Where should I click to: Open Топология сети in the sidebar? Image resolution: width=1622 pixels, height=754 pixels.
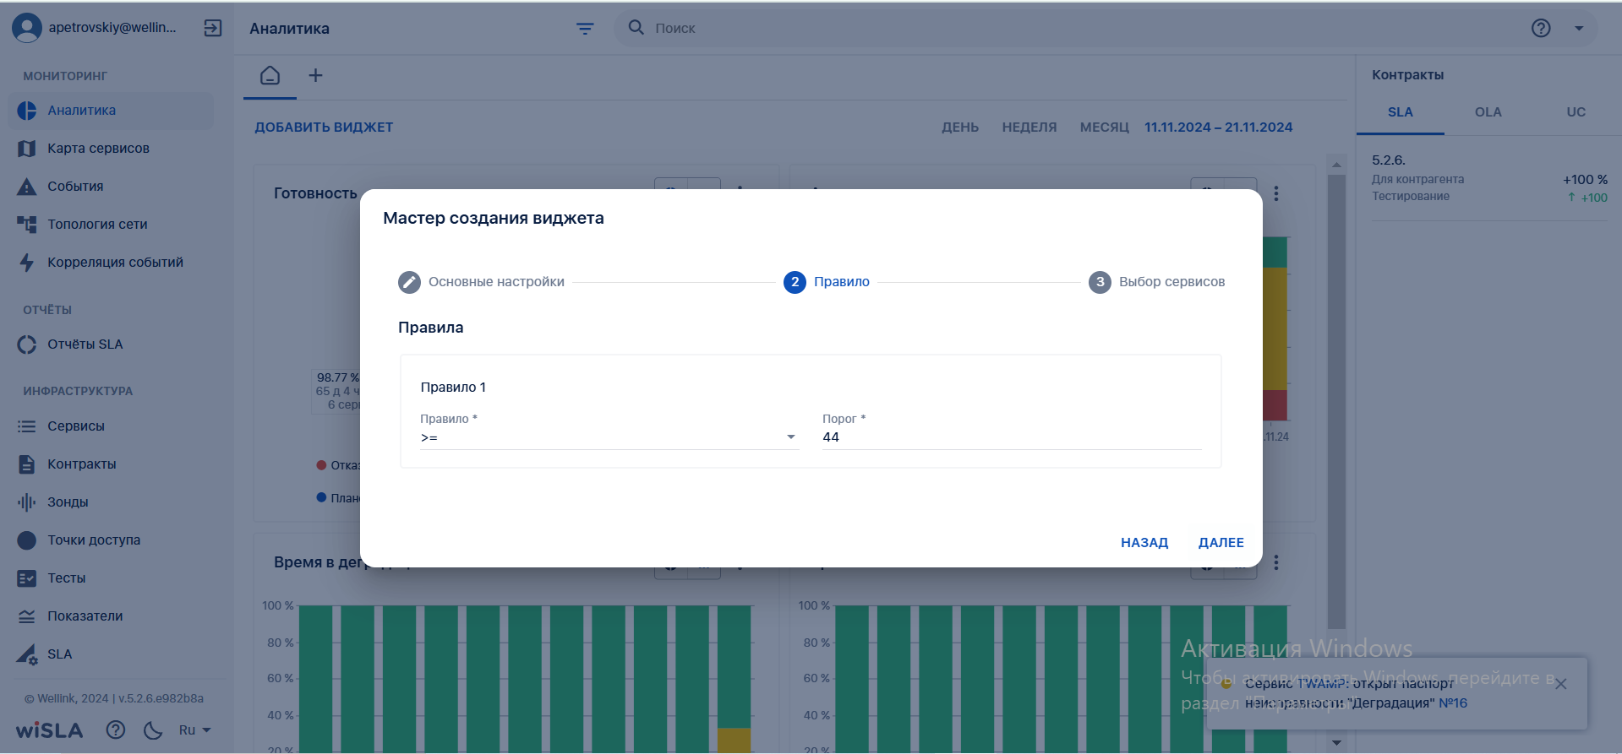pos(111,225)
